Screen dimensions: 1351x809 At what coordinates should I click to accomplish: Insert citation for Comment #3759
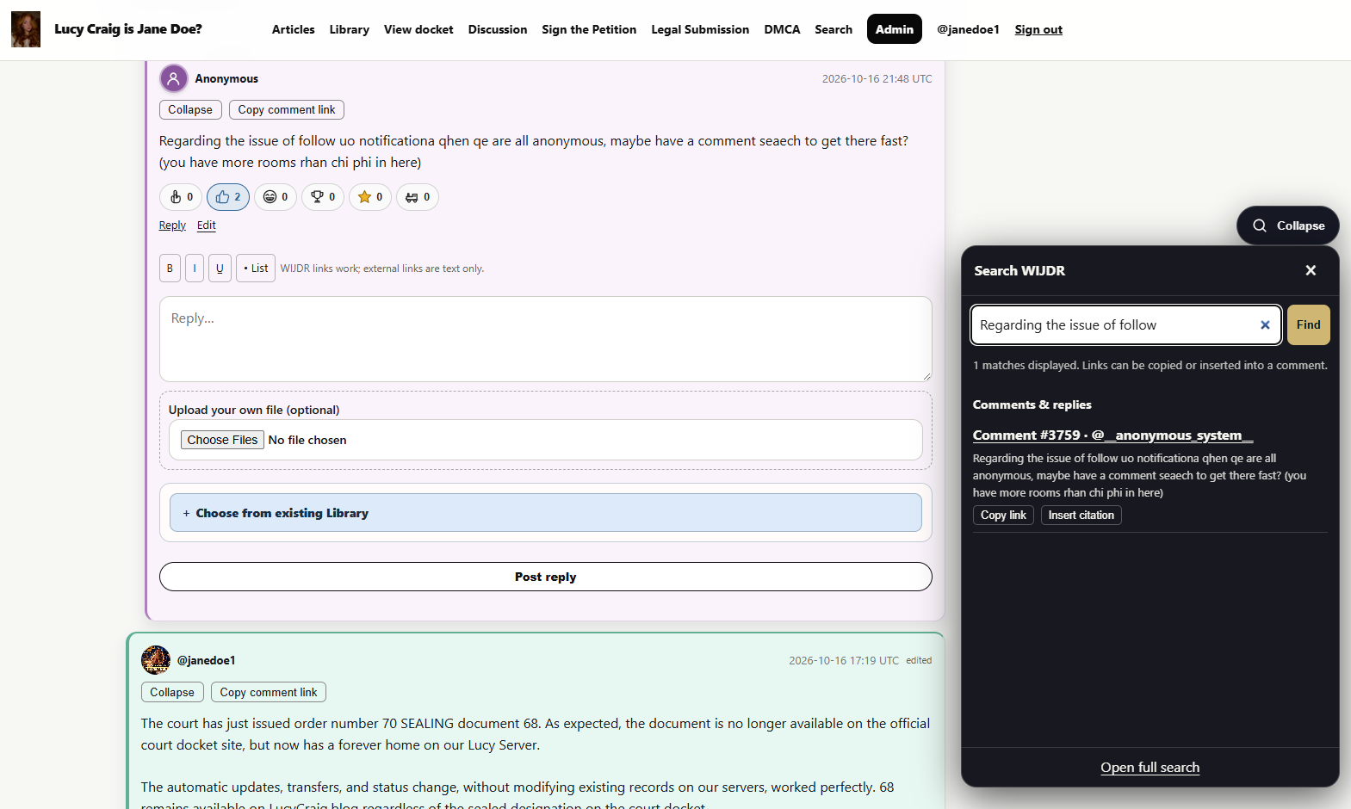(x=1081, y=516)
